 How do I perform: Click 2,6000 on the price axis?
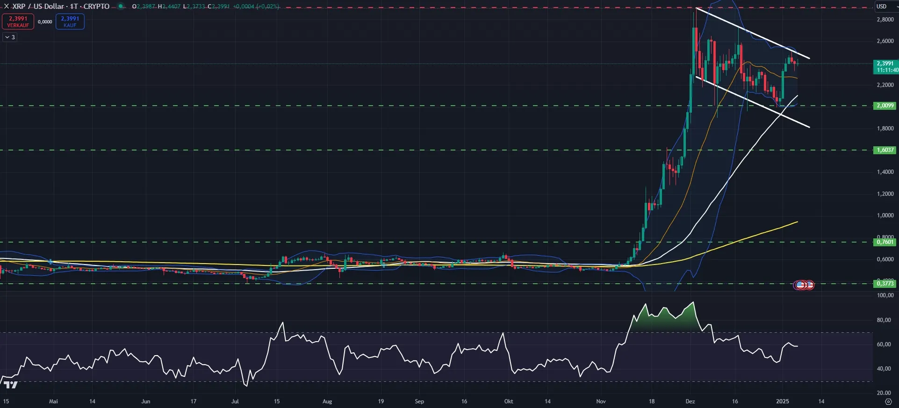[x=885, y=41]
